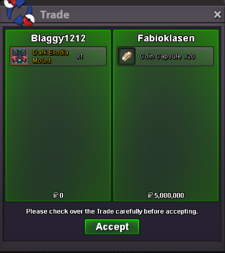
Task: Close the Trade window
Action: [x=217, y=14]
